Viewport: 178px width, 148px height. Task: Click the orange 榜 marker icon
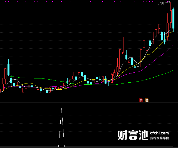coord(147,100)
